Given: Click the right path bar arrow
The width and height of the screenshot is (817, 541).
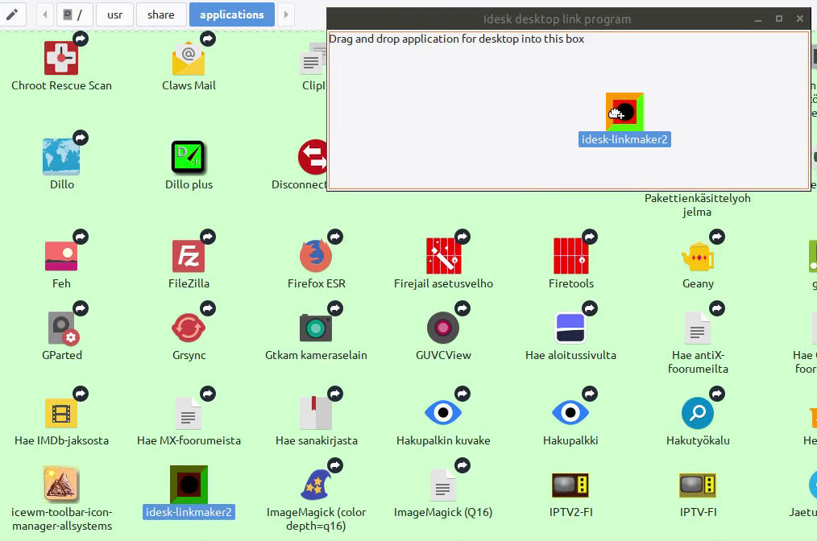Looking at the screenshot, I should click(x=286, y=14).
